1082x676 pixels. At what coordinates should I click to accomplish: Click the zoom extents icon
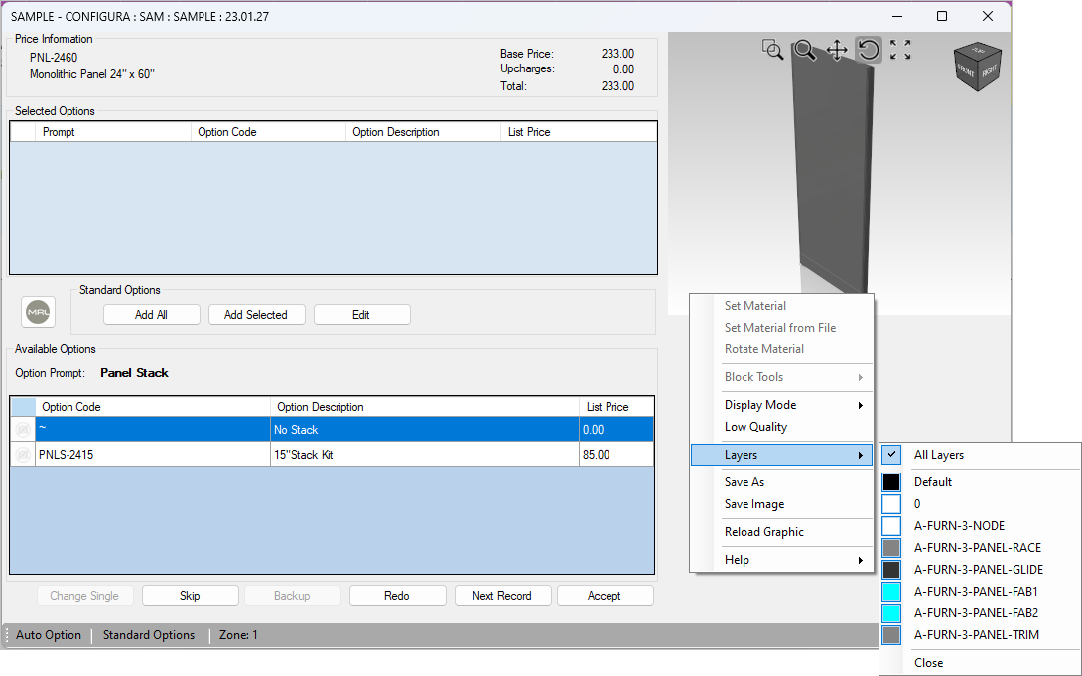coord(900,50)
